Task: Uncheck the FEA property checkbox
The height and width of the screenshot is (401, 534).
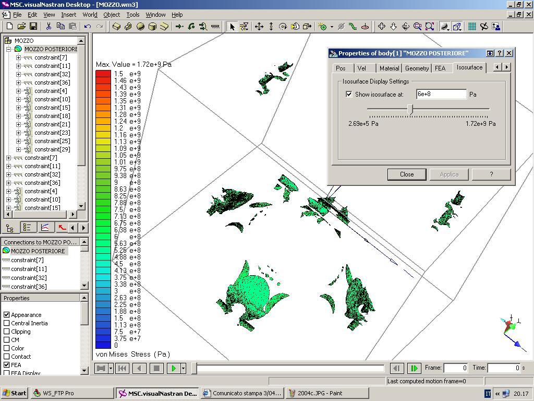Action: 6,365
